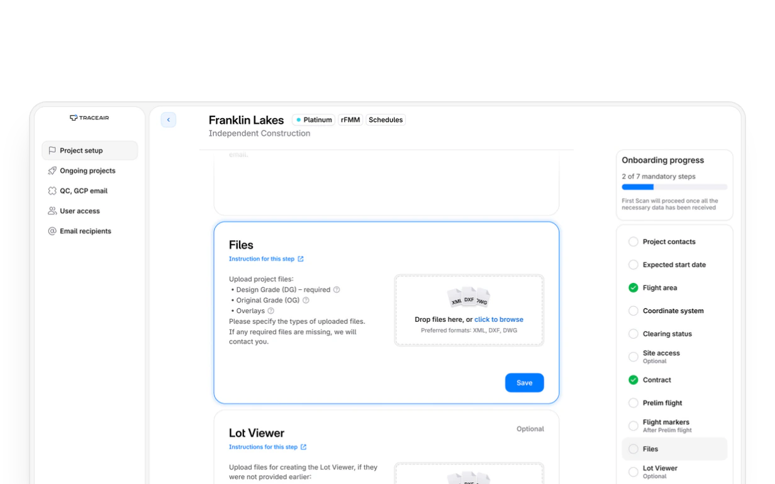775x484 pixels.
Task: Click the QC, GCP email sidebar icon
Action: click(x=52, y=191)
